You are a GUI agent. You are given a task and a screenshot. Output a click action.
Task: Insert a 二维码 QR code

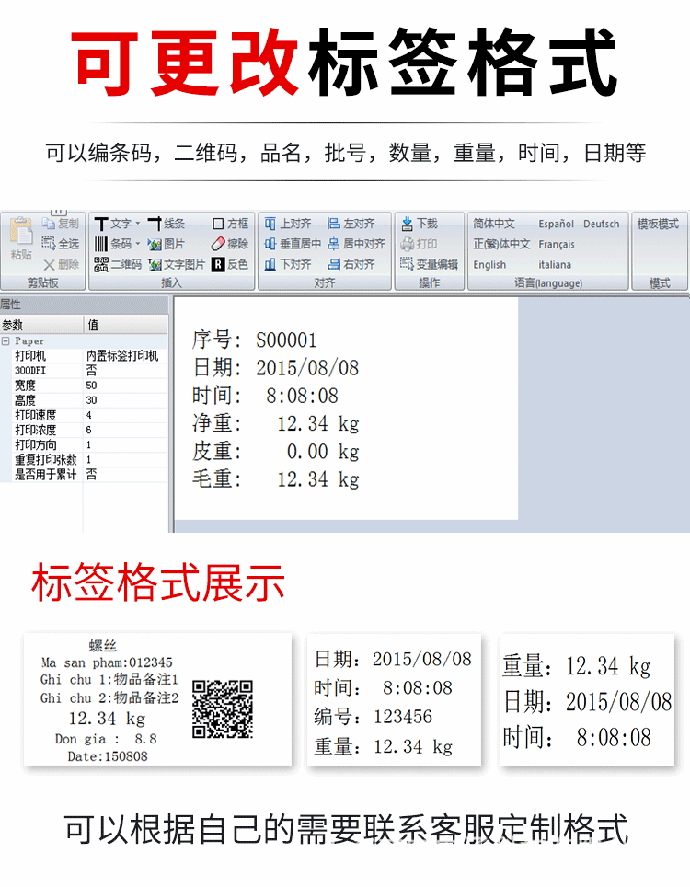pos(118,264)
